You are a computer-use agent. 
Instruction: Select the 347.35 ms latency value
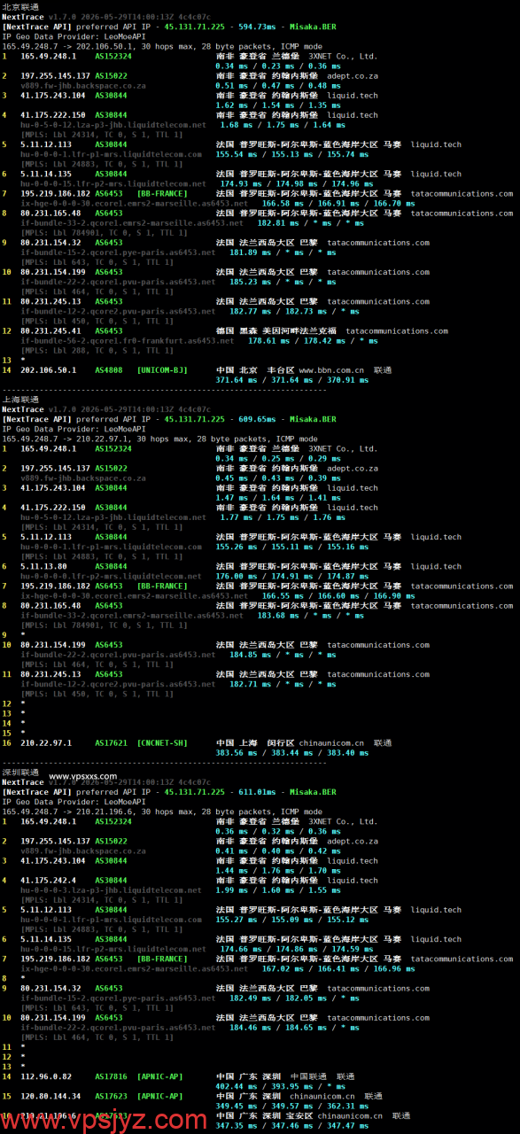click(237, 1125)
